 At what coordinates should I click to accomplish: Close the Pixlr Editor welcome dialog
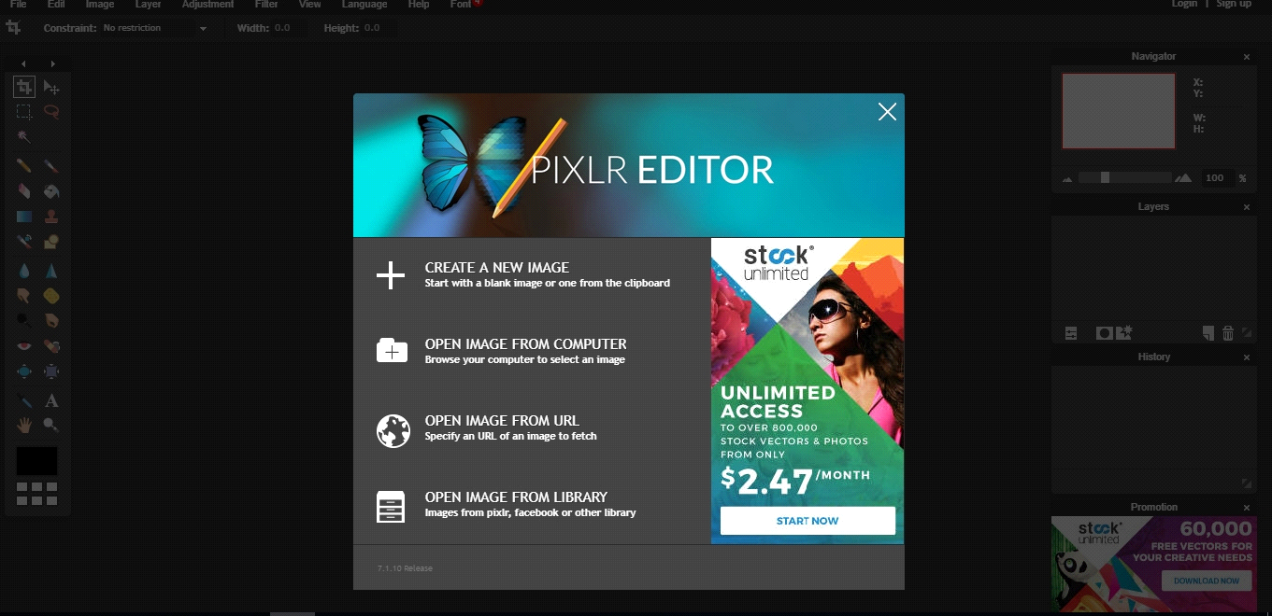887,112
